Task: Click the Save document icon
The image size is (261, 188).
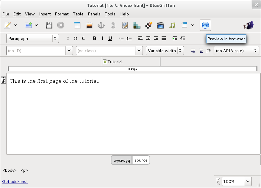Action: pos(49,25)
